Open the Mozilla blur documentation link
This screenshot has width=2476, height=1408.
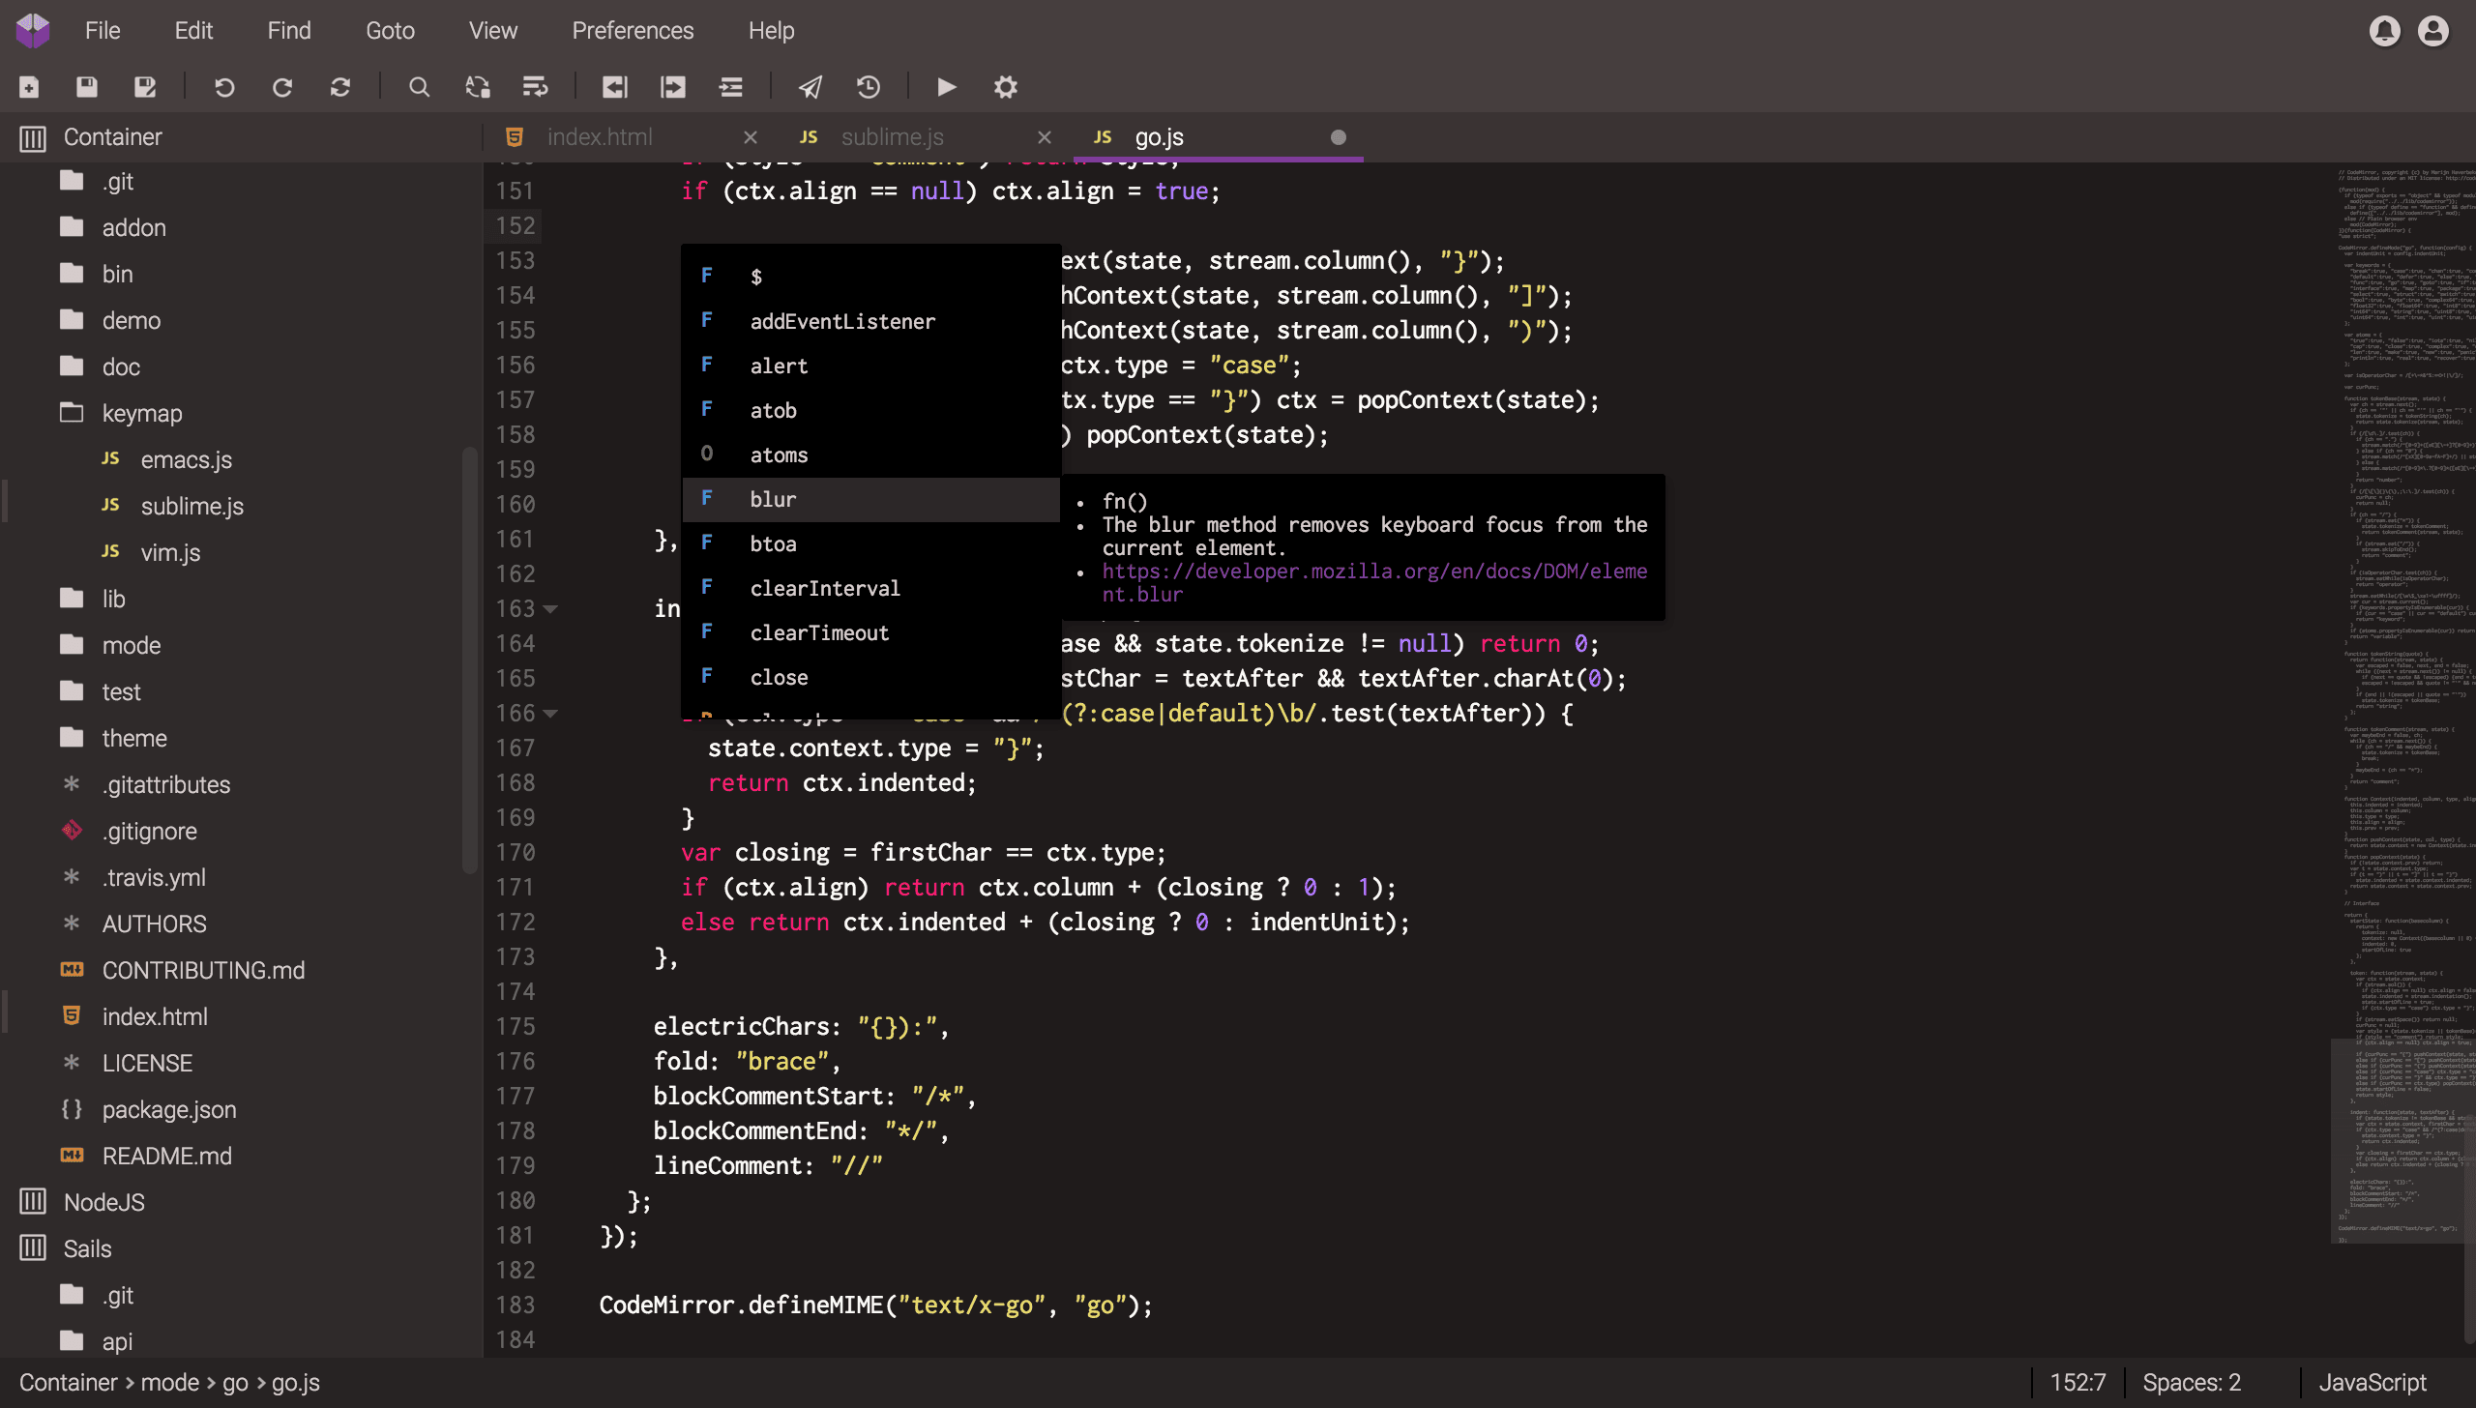[x=1373, y=572]
